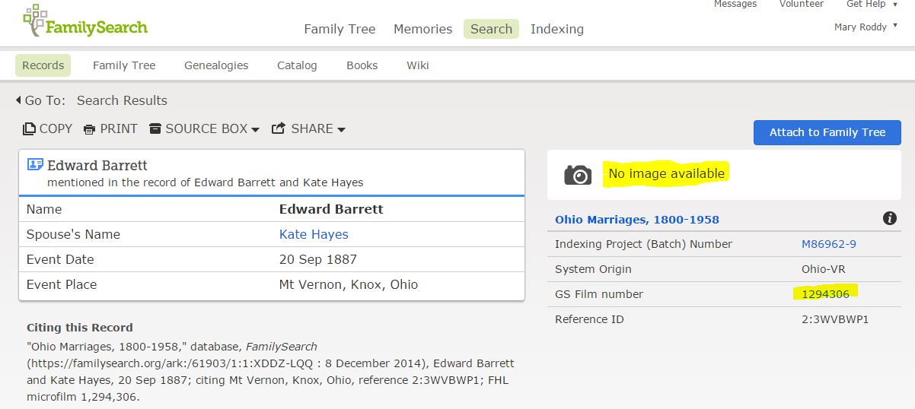Image resolution: width=915 pixels, height=409 pixels.
Task: Switch to the Genealogies tab
Action: [216, 65]
